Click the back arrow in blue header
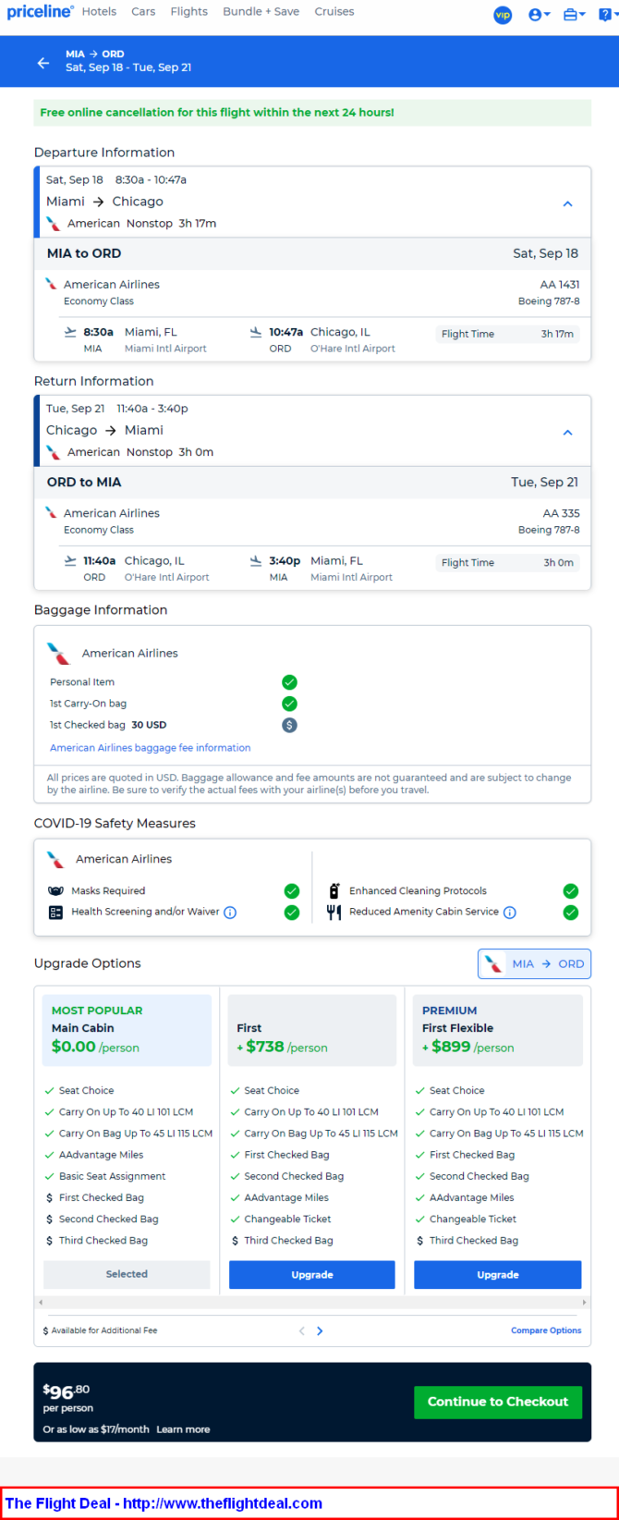This screenshot has width=619, height=1520. coord(42,63)
